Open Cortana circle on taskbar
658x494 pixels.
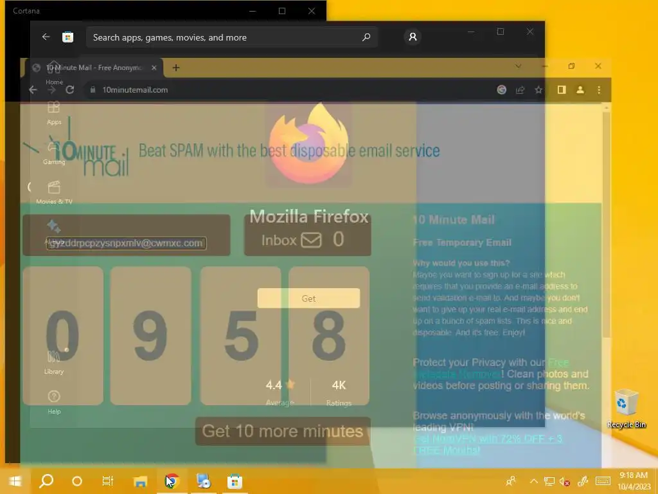pyautogui.click(x=77, y=481)
